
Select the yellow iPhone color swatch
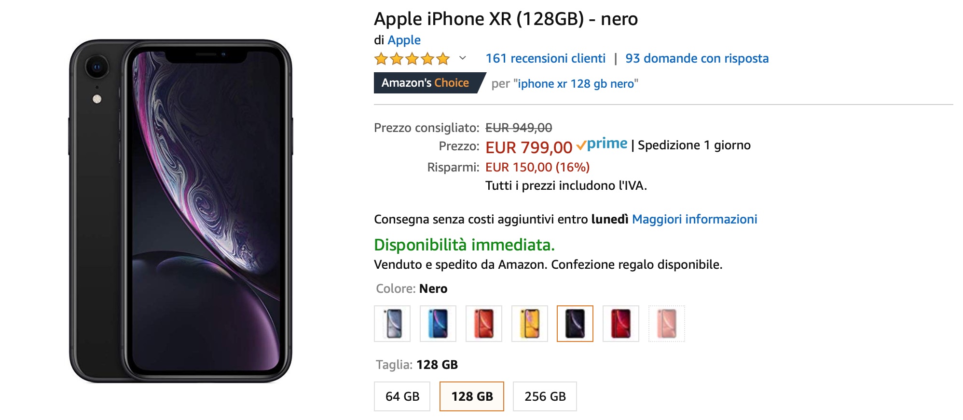[530, 324]
